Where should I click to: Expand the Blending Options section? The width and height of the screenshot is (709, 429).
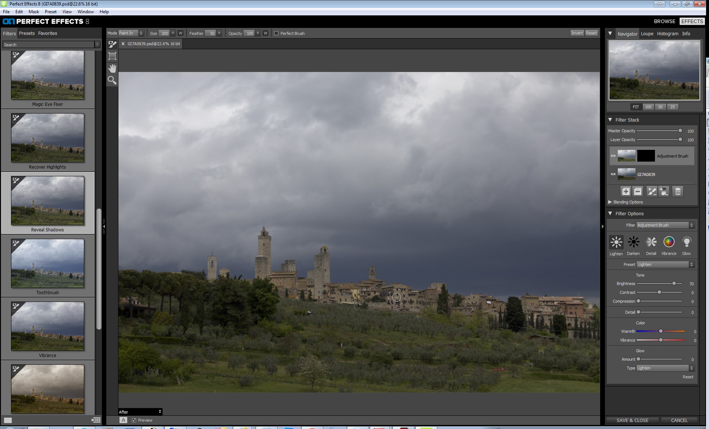[x=610, y=202]
